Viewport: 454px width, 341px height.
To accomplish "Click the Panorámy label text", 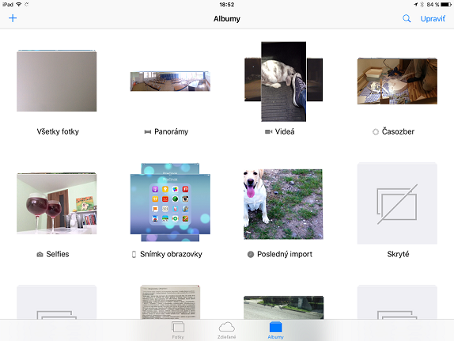I will (171, 132).
